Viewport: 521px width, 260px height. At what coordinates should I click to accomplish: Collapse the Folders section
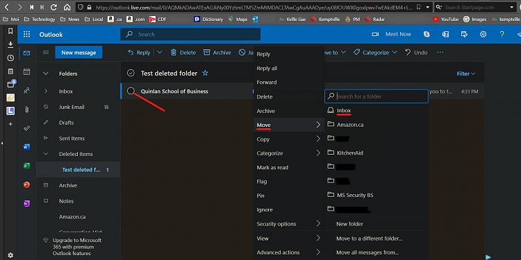46,73
